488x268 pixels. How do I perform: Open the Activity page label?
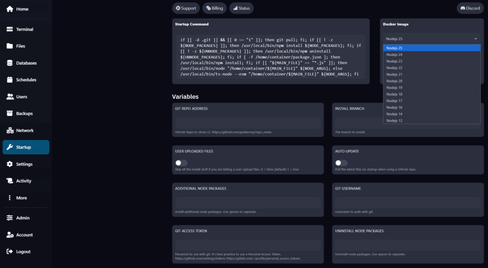(x=24, y=181)
